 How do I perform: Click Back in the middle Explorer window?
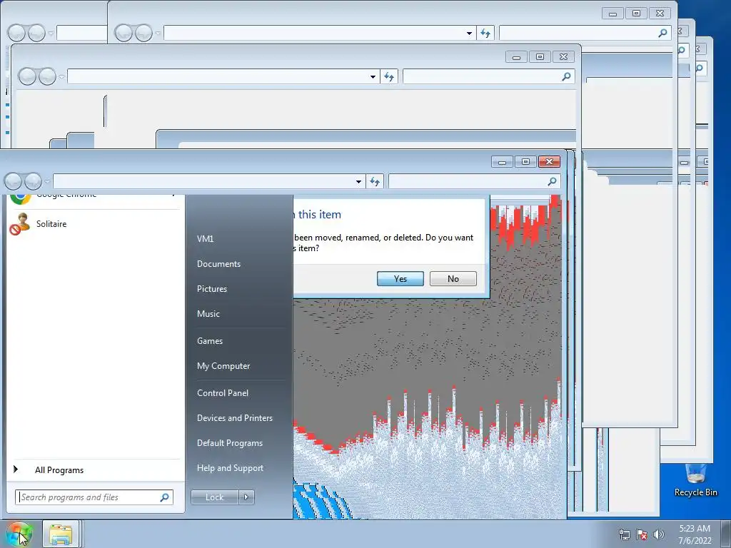pos(27,76)
